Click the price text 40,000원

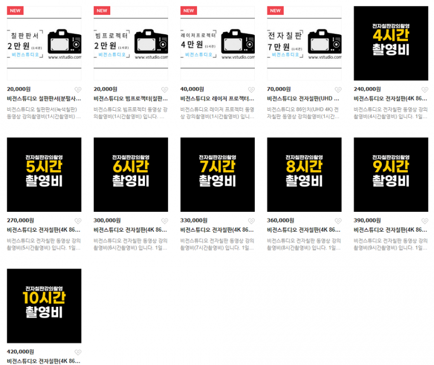pyautogui.click(x=192, y=89)
